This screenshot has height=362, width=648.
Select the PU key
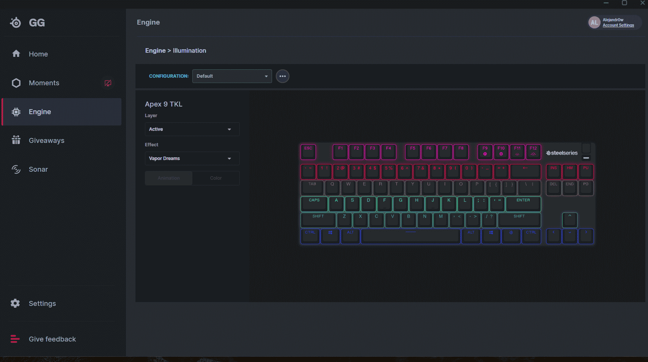pos(586,172)
